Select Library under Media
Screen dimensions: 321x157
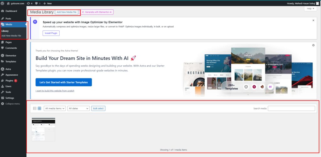click(x=5, y=31)
